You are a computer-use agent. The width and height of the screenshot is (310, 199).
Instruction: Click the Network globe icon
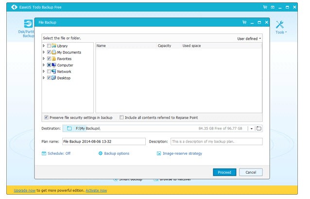click(54, 71)
